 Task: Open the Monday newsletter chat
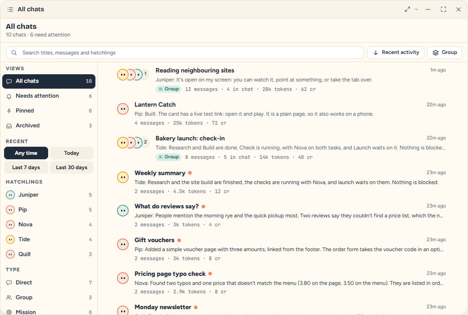[281, 308]
